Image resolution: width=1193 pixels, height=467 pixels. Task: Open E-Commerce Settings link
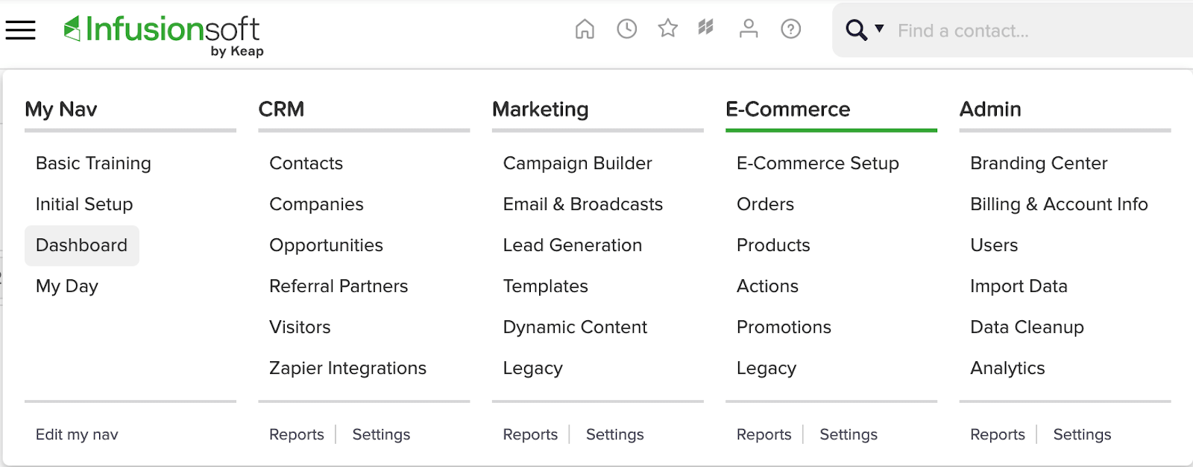(x=849, y=434)
